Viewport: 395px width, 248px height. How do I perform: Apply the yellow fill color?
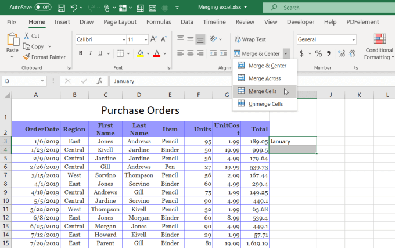(x=139, y=53)
